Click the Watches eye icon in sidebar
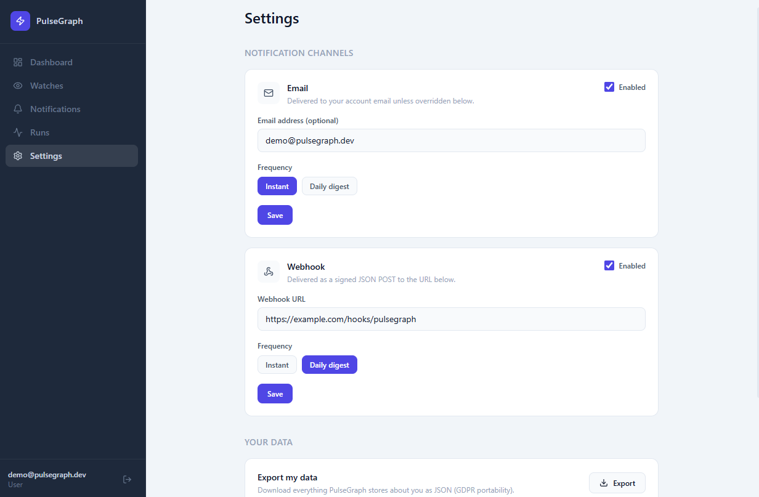 tap(18, 86)
